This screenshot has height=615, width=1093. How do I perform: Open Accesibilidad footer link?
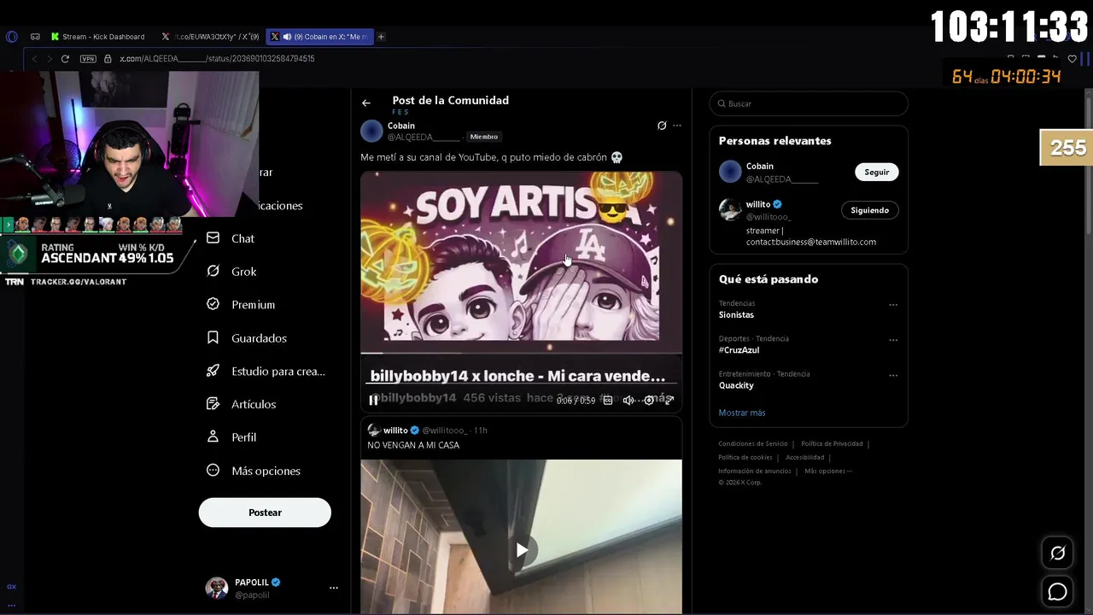click(x=804, y=458)
